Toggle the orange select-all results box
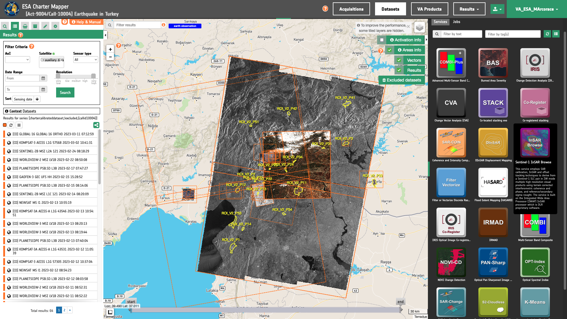This screenshot has height=319, width=567. tap(5, 125)
